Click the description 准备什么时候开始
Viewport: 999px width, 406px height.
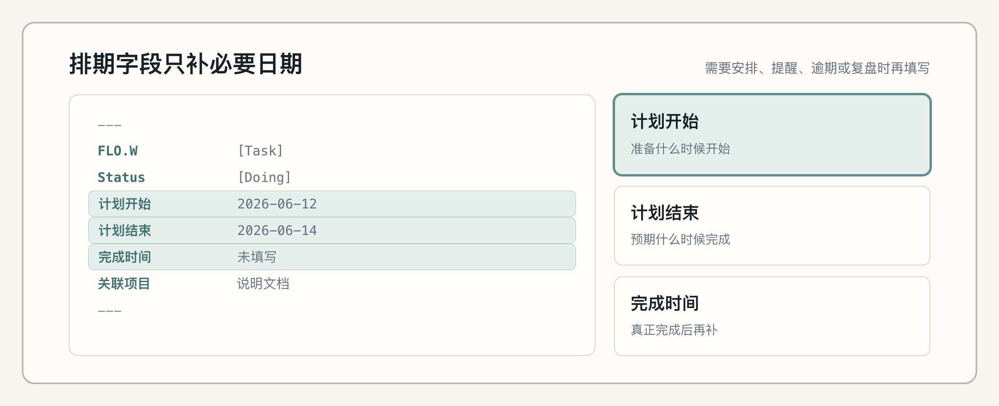click(x=680, y=149)
